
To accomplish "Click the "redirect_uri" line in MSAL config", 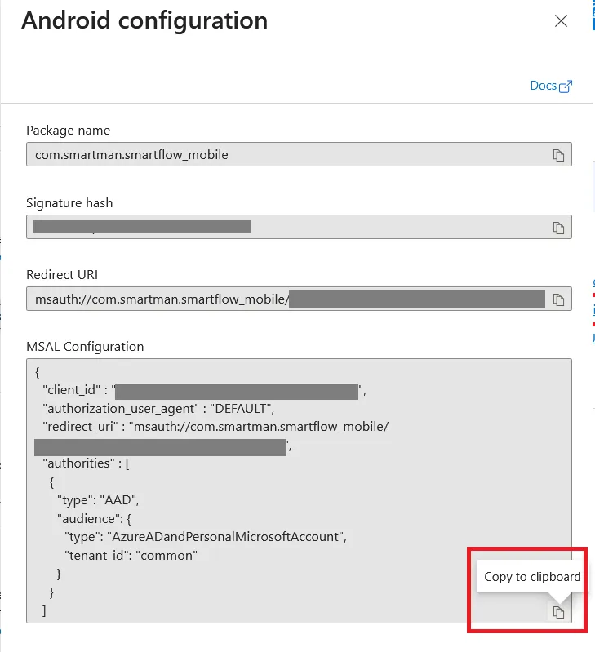I will click(x=215, y=427).
